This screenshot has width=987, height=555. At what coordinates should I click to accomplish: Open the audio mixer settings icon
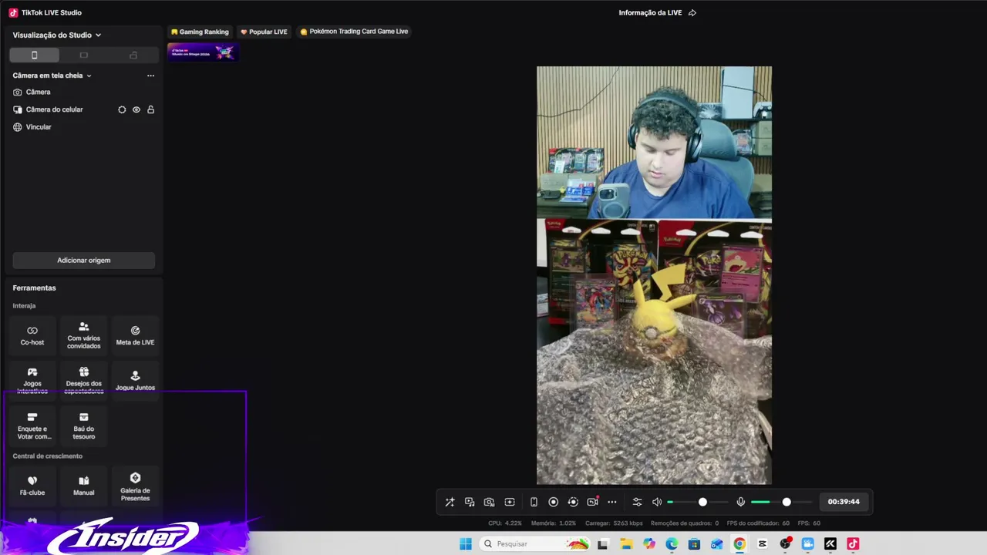637,502
